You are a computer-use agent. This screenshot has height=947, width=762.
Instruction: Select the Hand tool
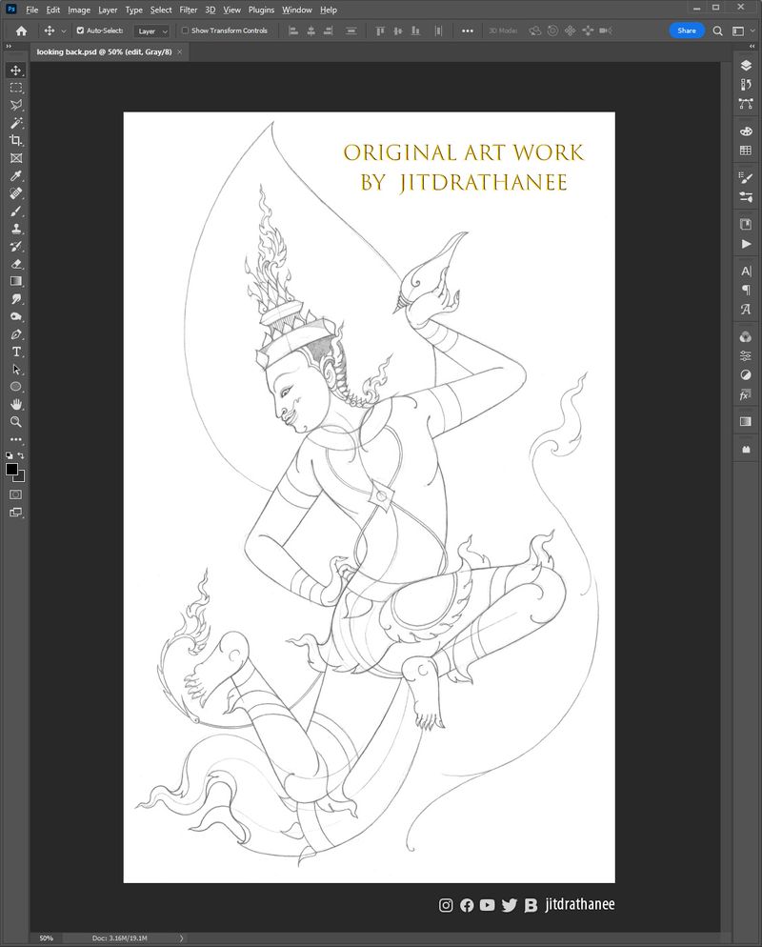16,404
